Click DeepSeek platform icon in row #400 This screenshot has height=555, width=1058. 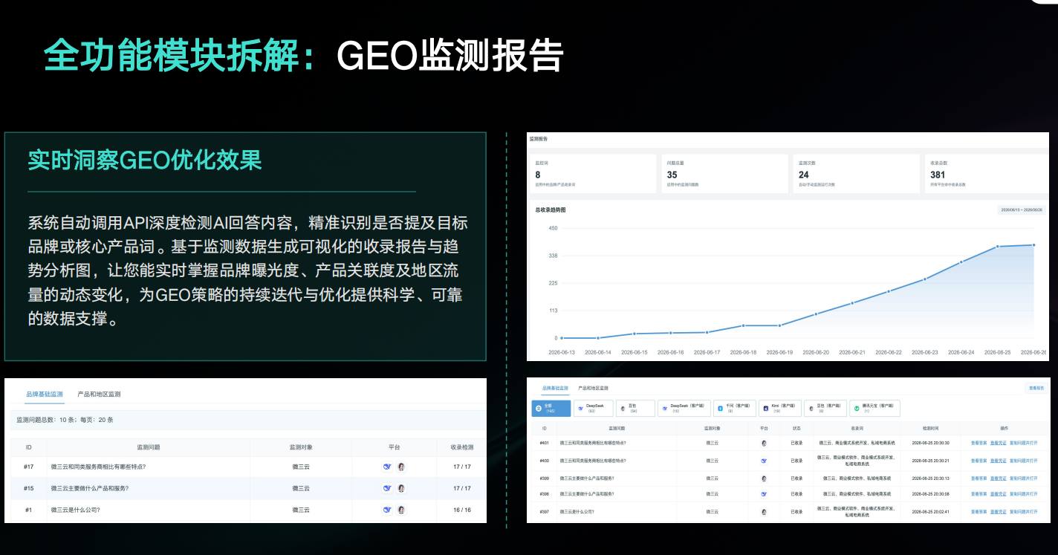point(764,461)
